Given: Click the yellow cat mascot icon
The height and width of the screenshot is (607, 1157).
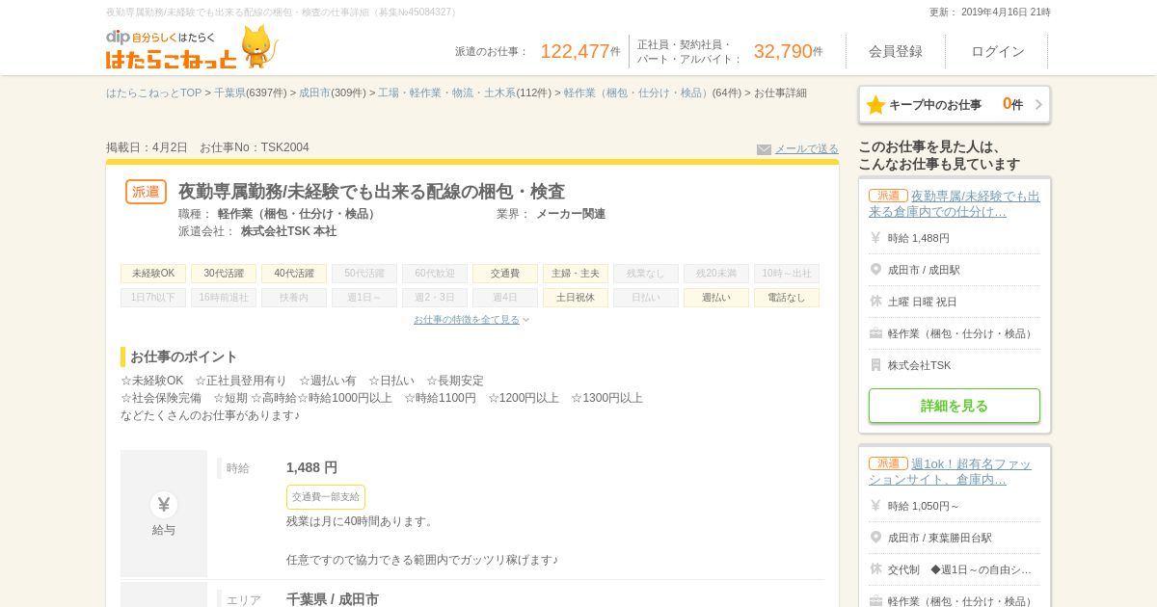Looking at the screenshot, I should pos(258,46).
